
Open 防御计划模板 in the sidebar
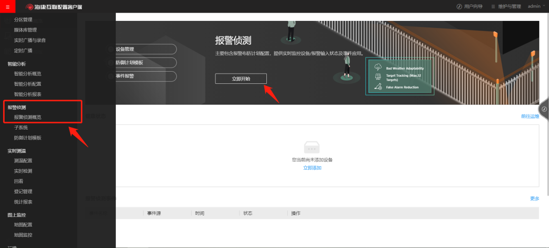(27, 138)
